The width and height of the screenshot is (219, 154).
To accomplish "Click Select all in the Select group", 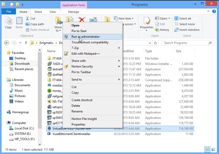I will tap(183, 18).
